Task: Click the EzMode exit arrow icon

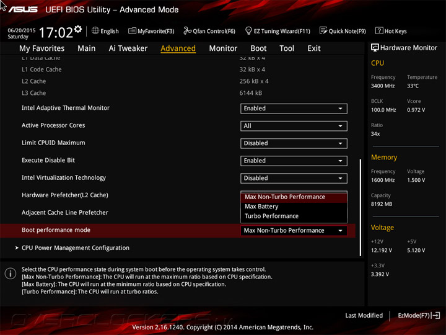Action: point(435,315)
